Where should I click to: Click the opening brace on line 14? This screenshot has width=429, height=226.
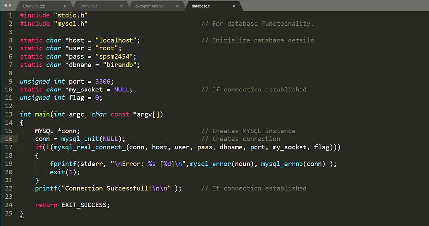click(x=22, y=123)
